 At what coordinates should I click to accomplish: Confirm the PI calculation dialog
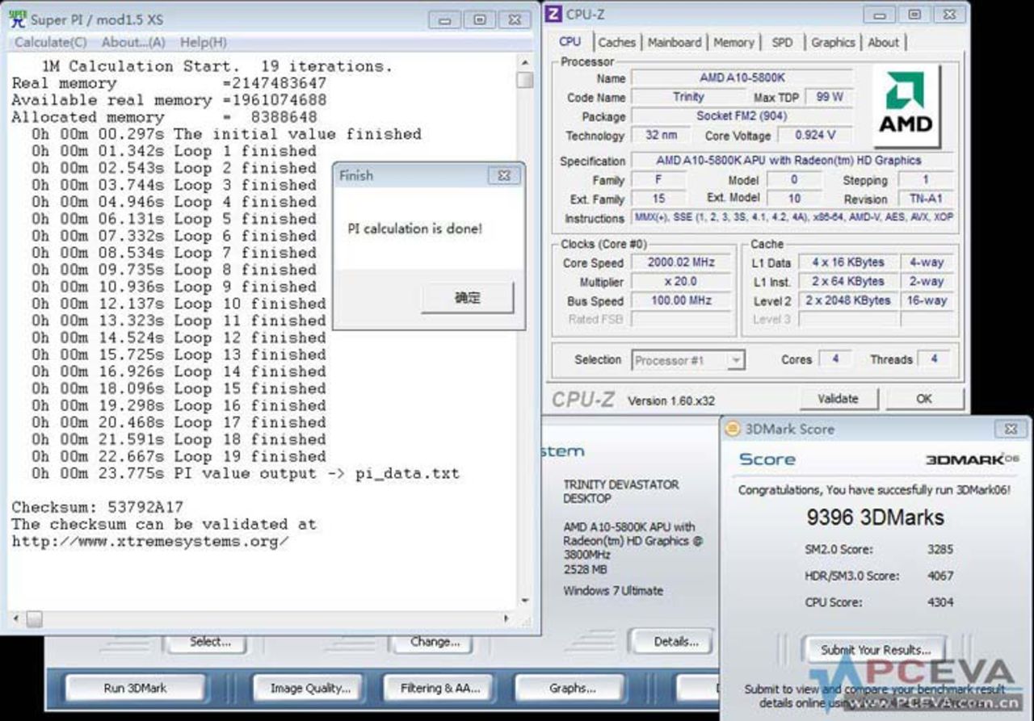(467, 297)
